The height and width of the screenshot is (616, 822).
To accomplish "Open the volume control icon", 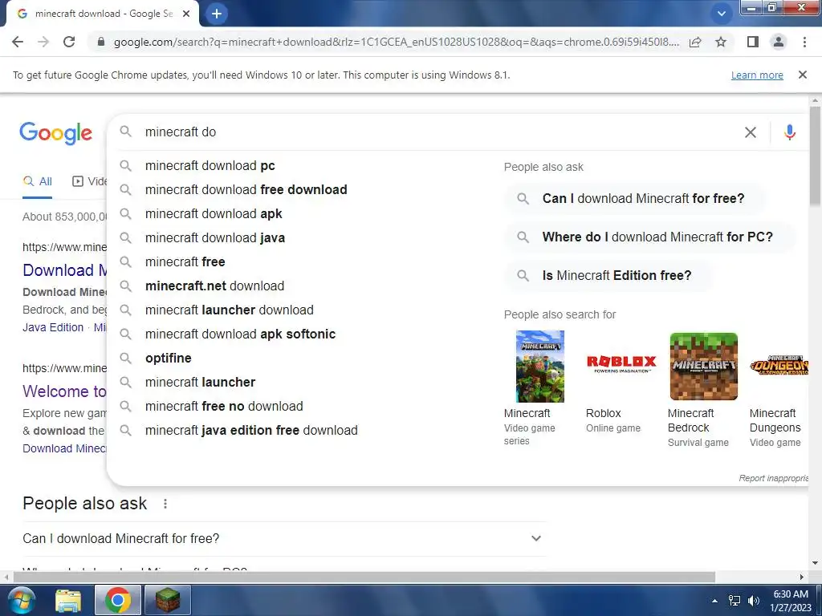I will [754, 601].
